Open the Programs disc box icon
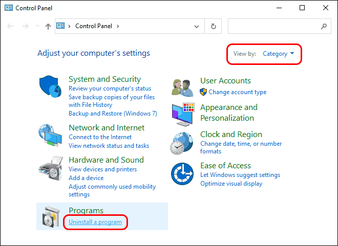 (x=51, y=217)
